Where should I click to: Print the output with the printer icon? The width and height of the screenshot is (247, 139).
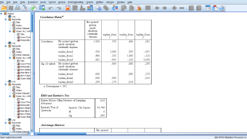pos(18,8)
